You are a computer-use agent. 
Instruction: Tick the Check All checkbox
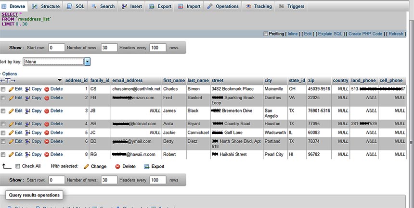pyautogui.click(x=18, y=166)
